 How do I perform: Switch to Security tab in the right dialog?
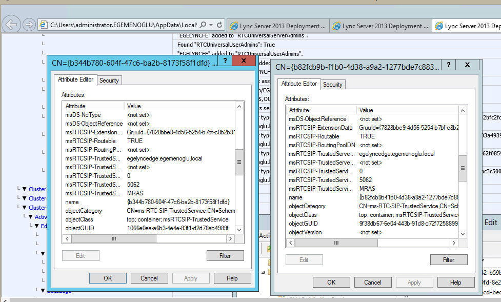tap(332, 84)
